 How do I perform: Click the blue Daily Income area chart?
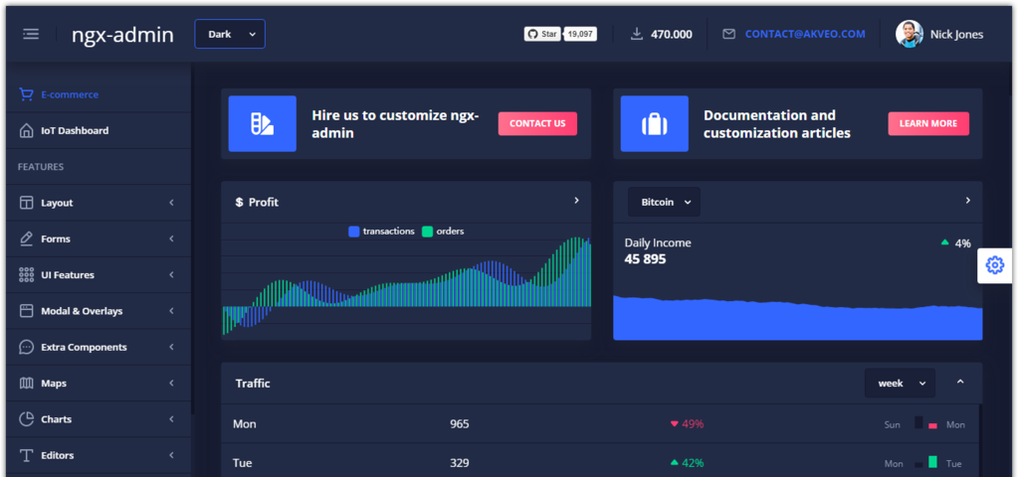pos(797,318)
